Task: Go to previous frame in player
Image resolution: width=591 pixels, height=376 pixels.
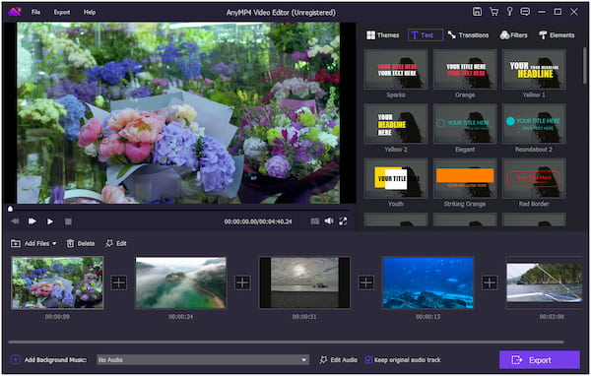Action: 15,221
